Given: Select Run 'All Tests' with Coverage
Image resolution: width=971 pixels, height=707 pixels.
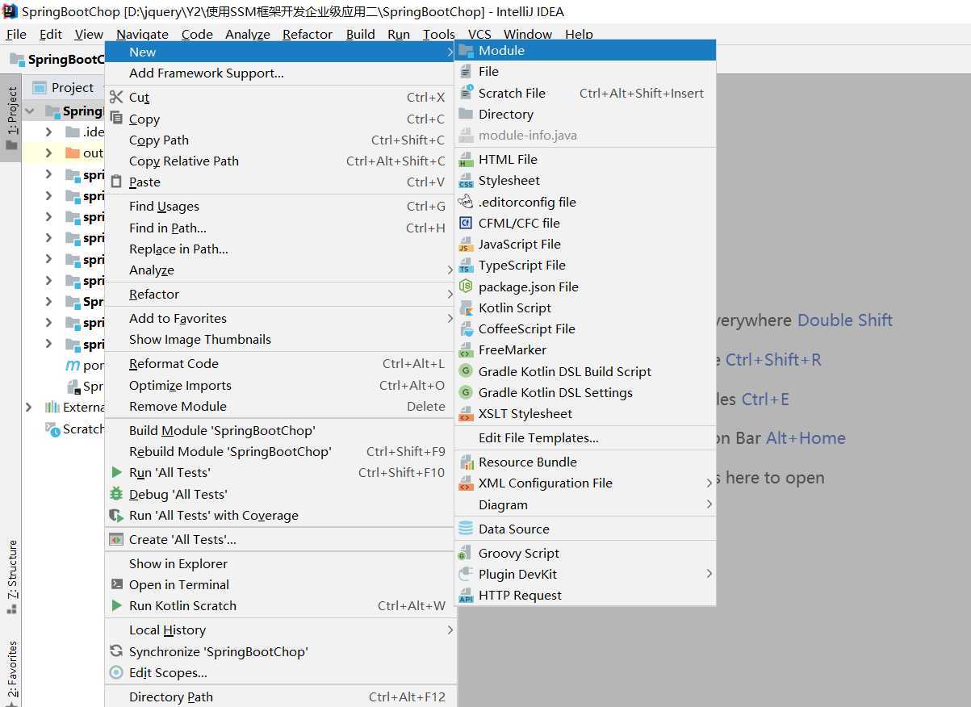Looking at the screenshot, I should 281,516.
